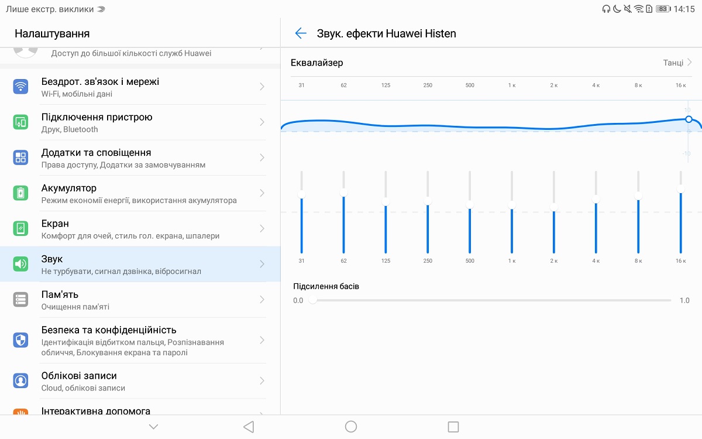Image resolution: width=702 pixels, height=439 pixels.
Task: Click the Звук. ефекти Huawei Histen title
Action: (x=386, y=33)
